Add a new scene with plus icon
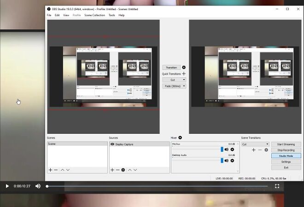This screenshot has height=207, width=304. click(x=50, y=170)
